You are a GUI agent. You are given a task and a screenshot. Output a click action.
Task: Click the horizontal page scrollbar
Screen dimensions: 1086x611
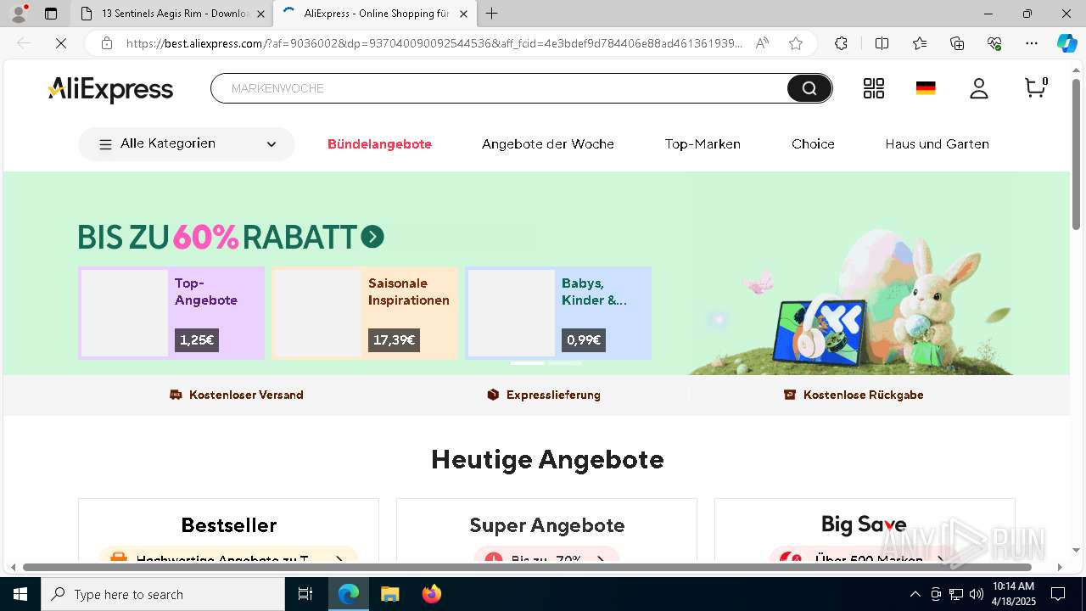pyautogui.click(x=527, y=567)
